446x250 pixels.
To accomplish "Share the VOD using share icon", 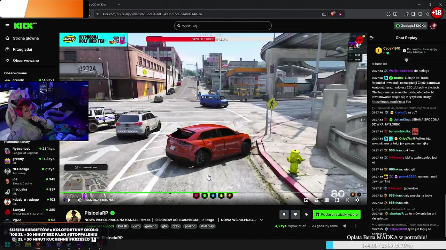I will coord(345,226).
